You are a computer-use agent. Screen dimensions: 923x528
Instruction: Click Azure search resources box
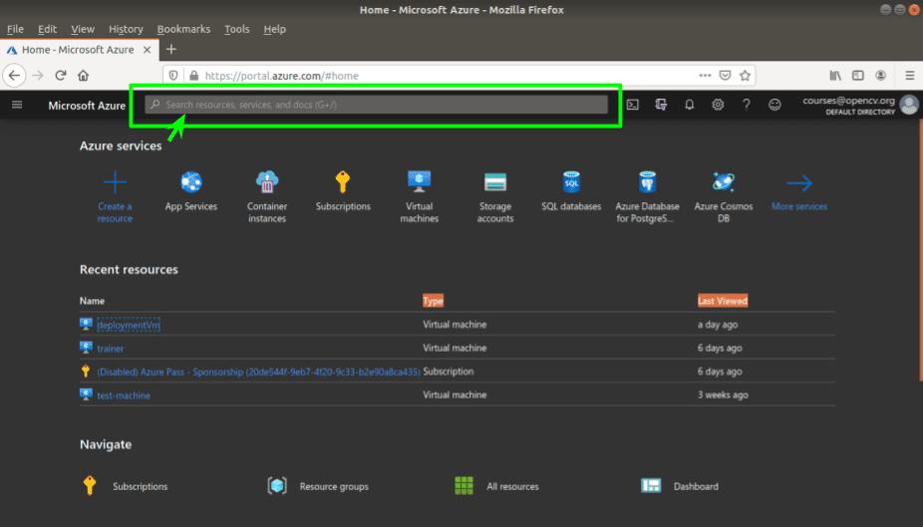377,105
